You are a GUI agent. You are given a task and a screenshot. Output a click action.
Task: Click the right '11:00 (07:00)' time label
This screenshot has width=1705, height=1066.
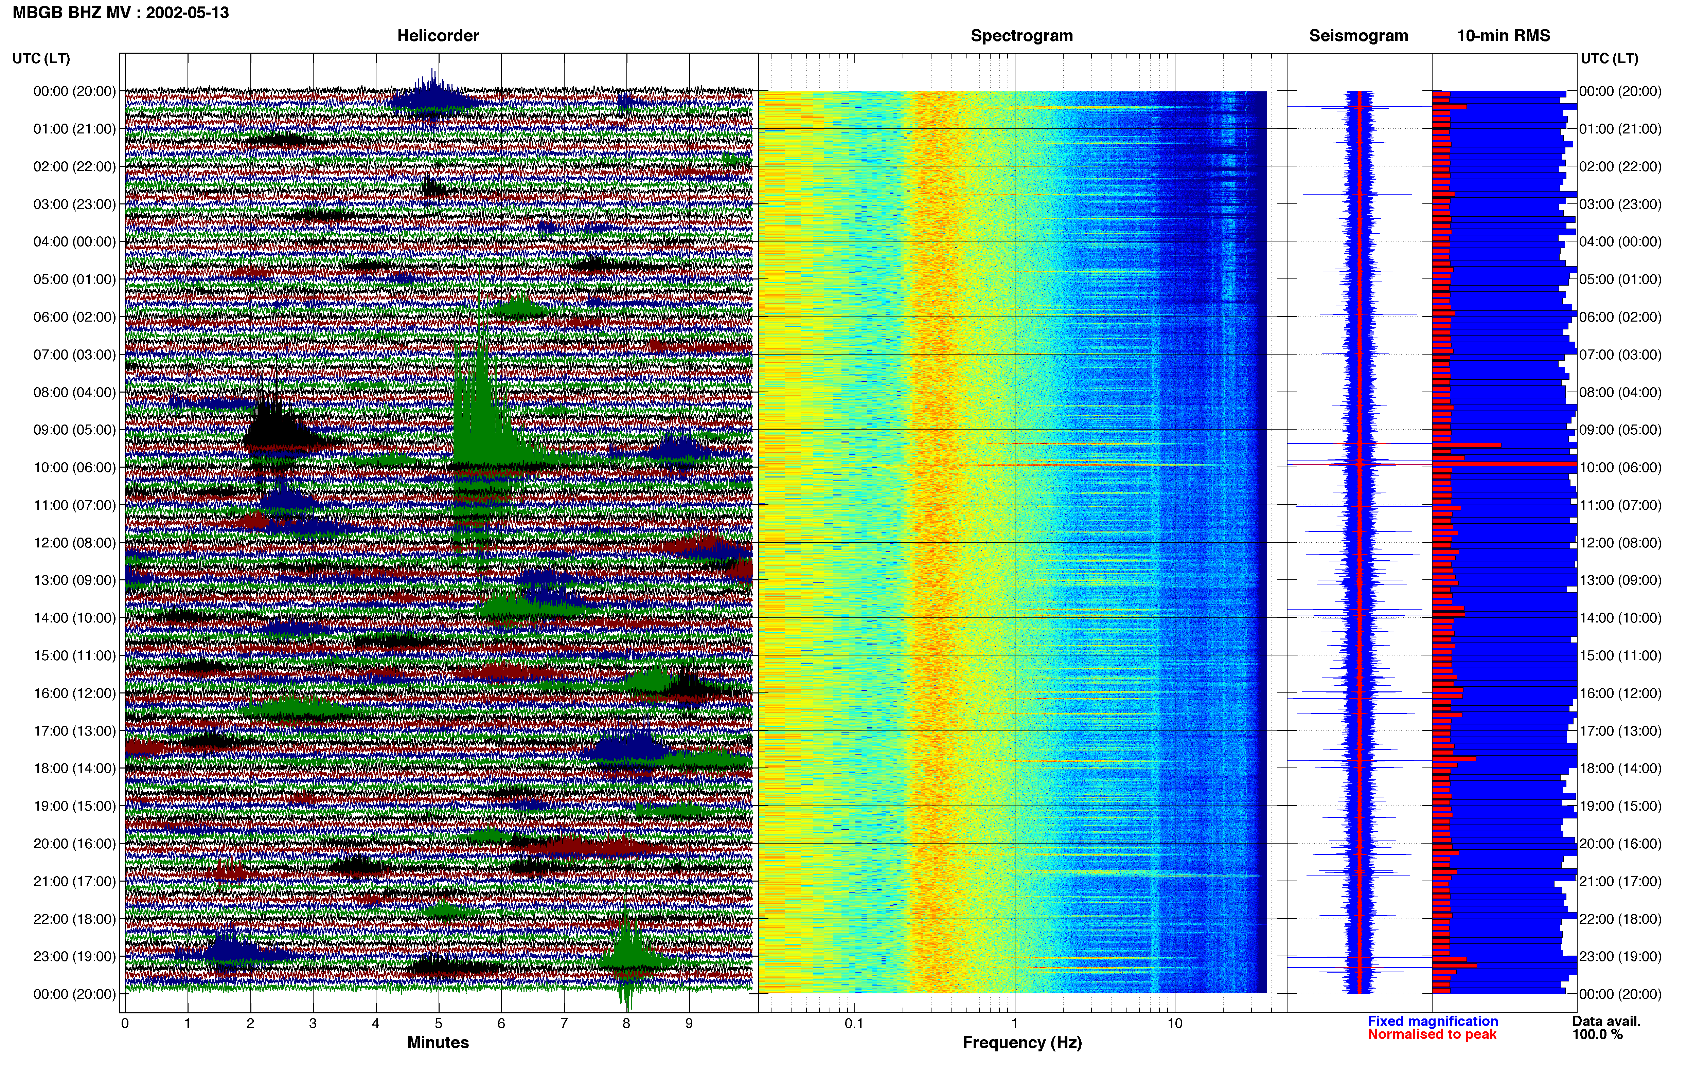point(1620,506)
